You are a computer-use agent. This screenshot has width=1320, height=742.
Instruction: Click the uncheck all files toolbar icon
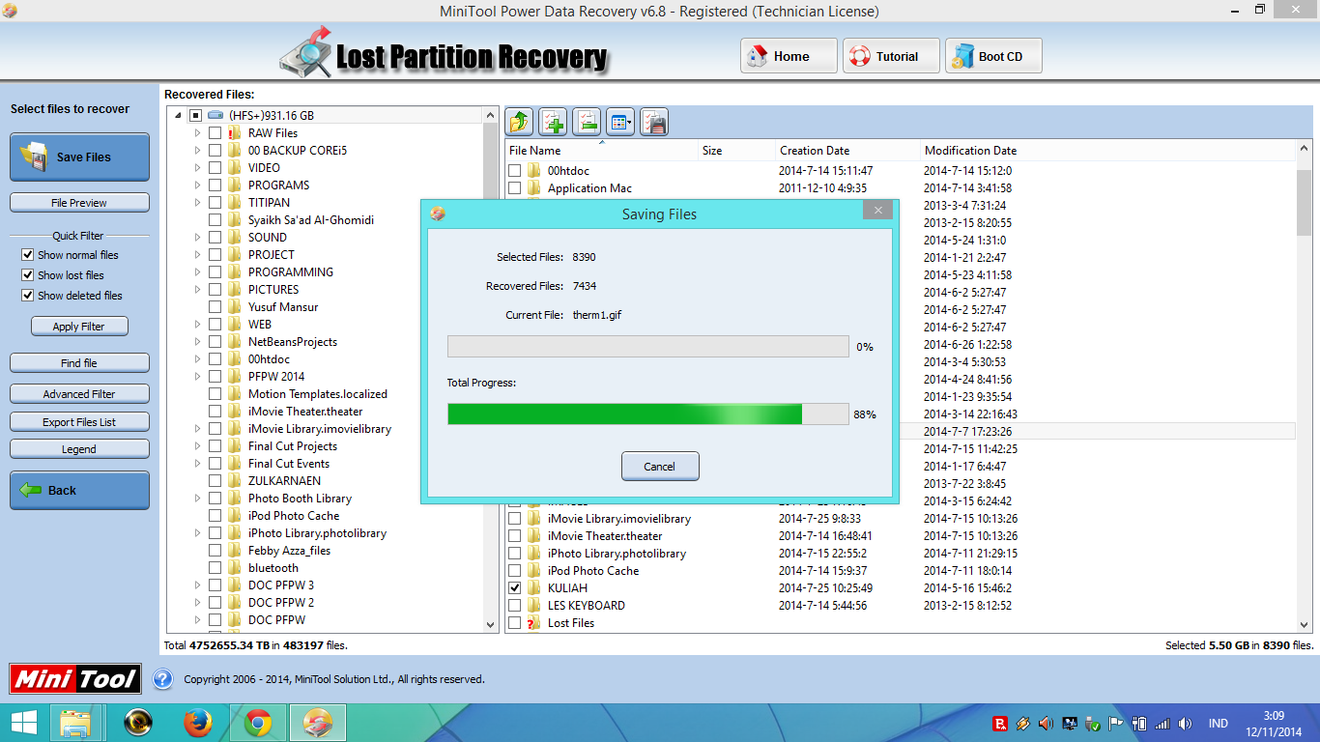coord(587,122)
